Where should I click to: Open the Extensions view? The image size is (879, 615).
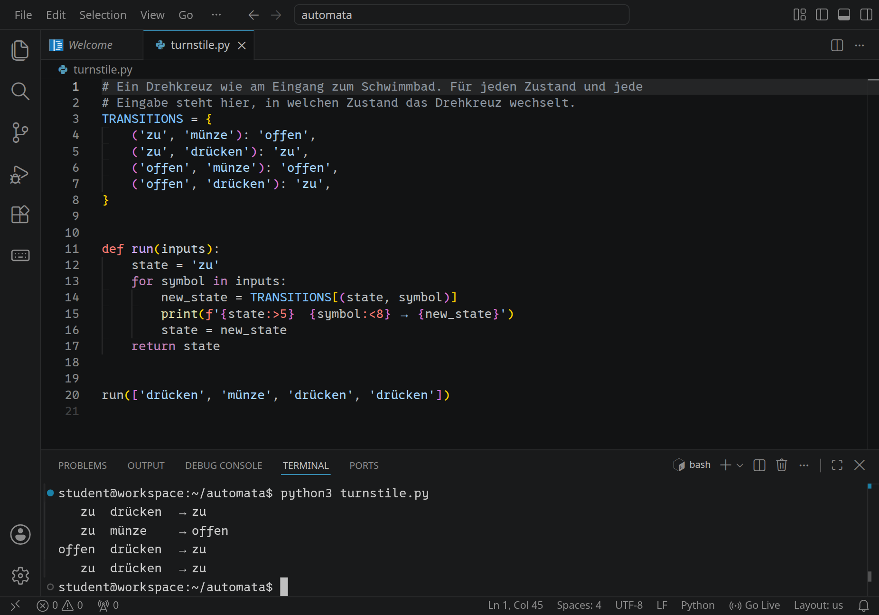click(20, 214)
